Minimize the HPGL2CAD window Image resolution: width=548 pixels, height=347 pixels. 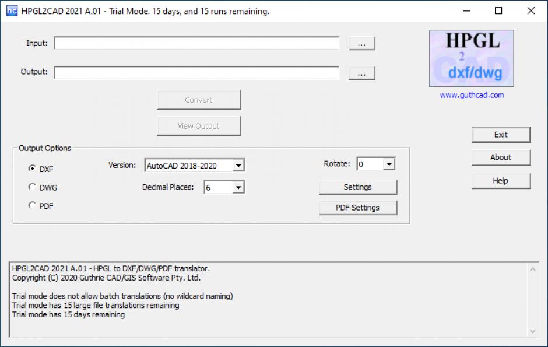pos(466,11)
